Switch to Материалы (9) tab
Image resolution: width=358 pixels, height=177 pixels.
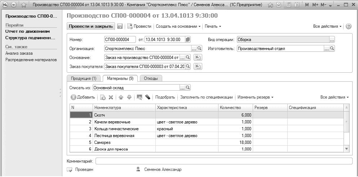click(120, 78)
